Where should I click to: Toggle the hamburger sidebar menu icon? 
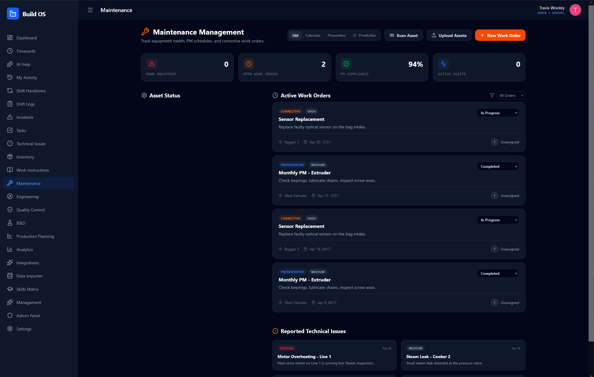pyautogui.click(x=90, y=10)
